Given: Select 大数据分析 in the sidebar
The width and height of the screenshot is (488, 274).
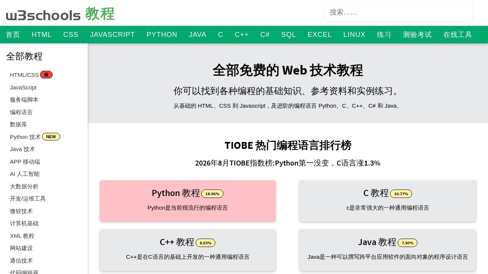Looking at the screenshot, I should pyautogui.click(x=24, y=186).
